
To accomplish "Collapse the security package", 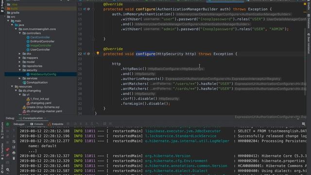I will (20, 70).
